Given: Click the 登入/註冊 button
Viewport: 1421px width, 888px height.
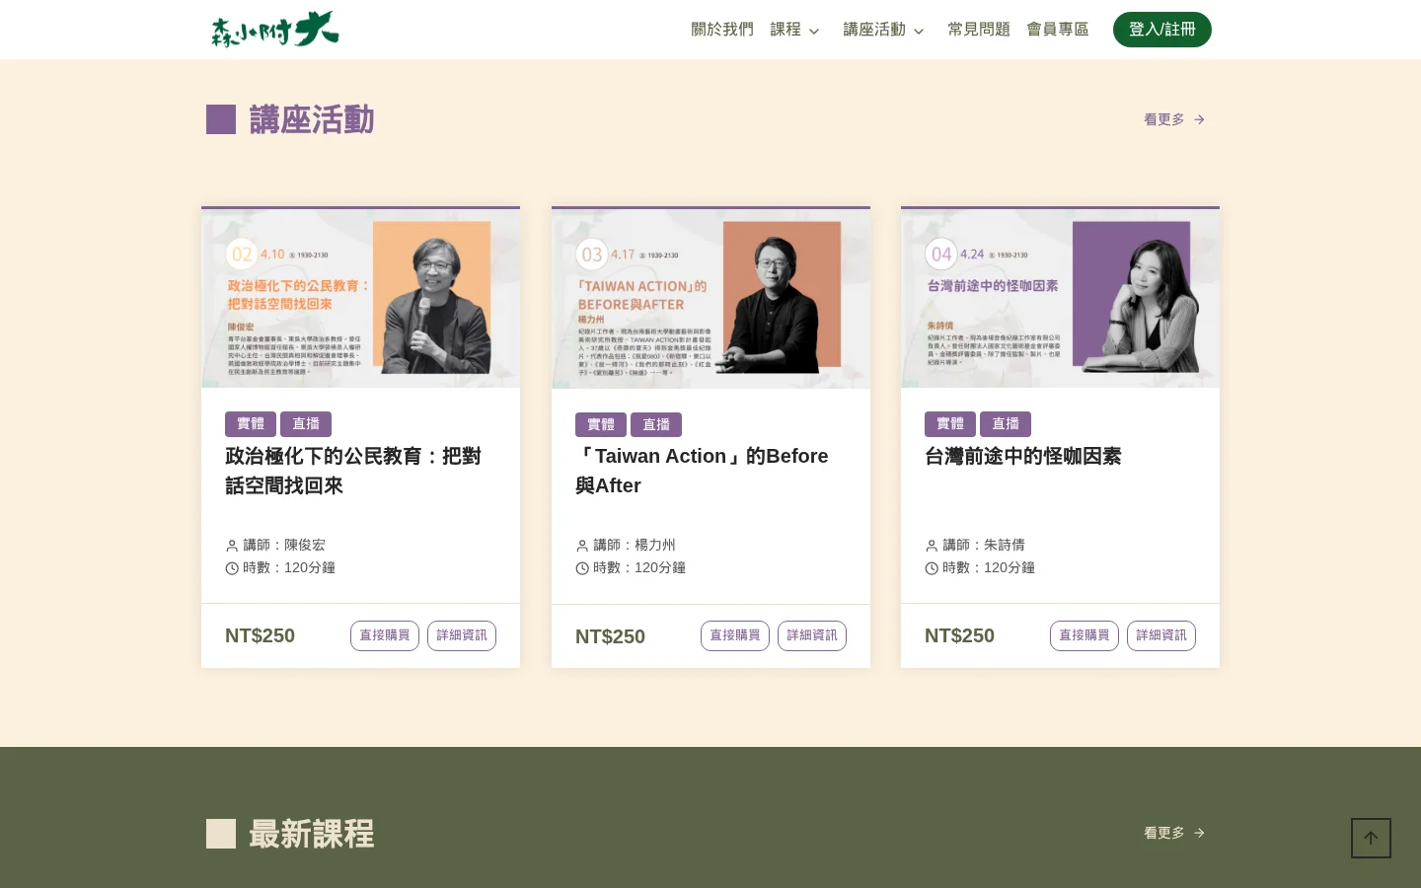Looking at the screenshot, I should point(1162,30).
